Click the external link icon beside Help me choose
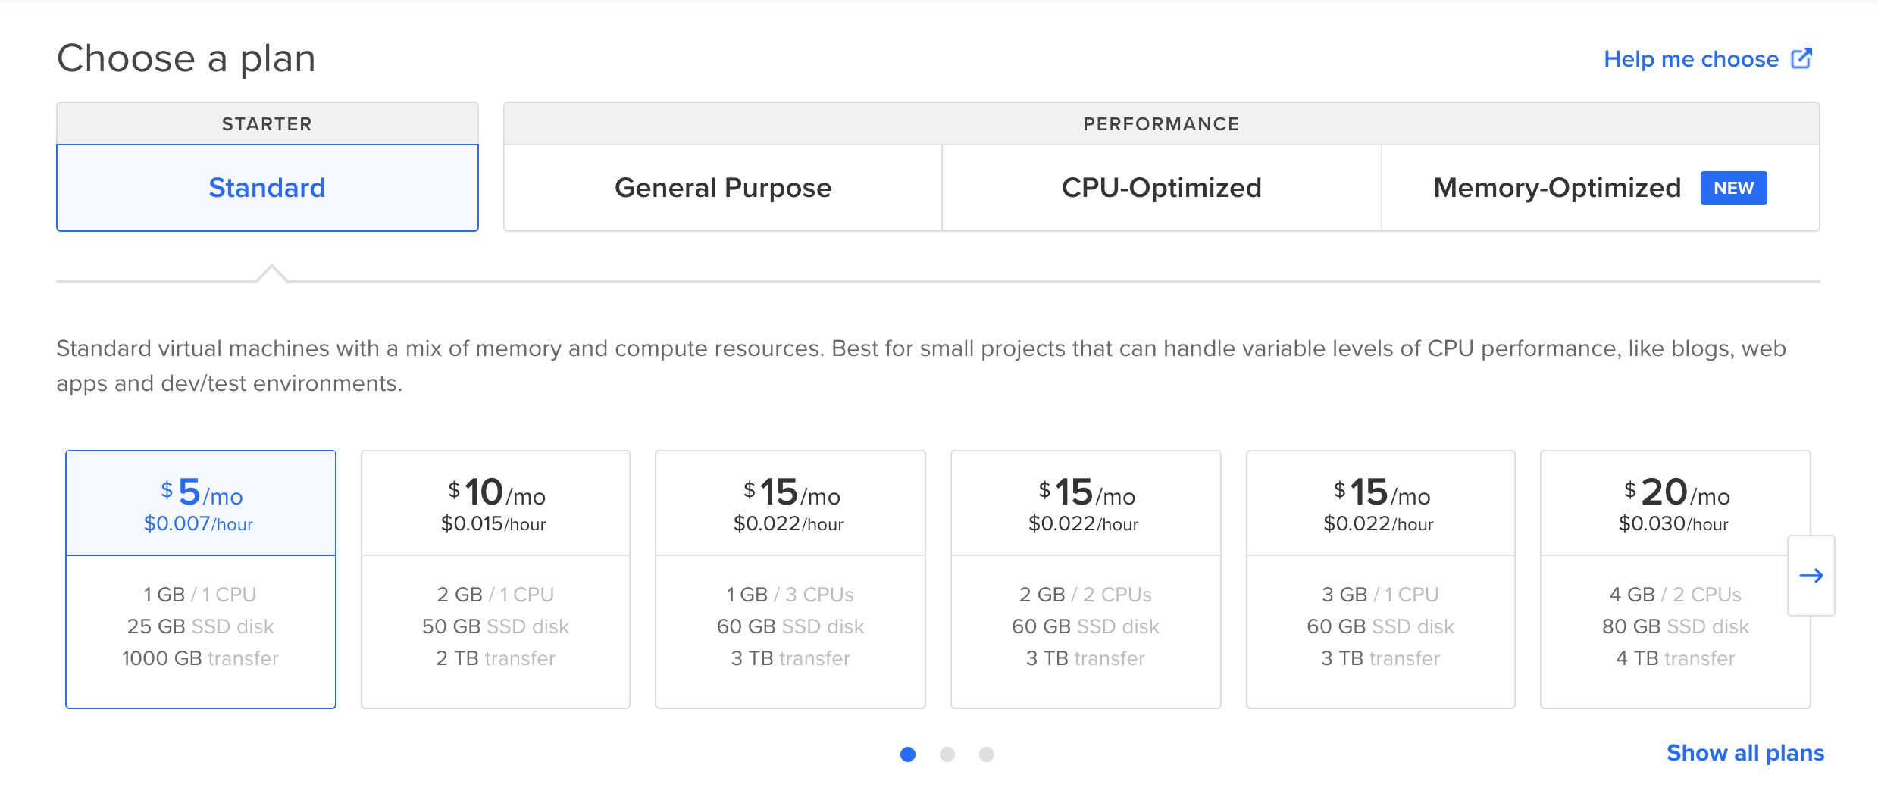The height and width of the screenshot is (806, 1878). (1801, 58)
